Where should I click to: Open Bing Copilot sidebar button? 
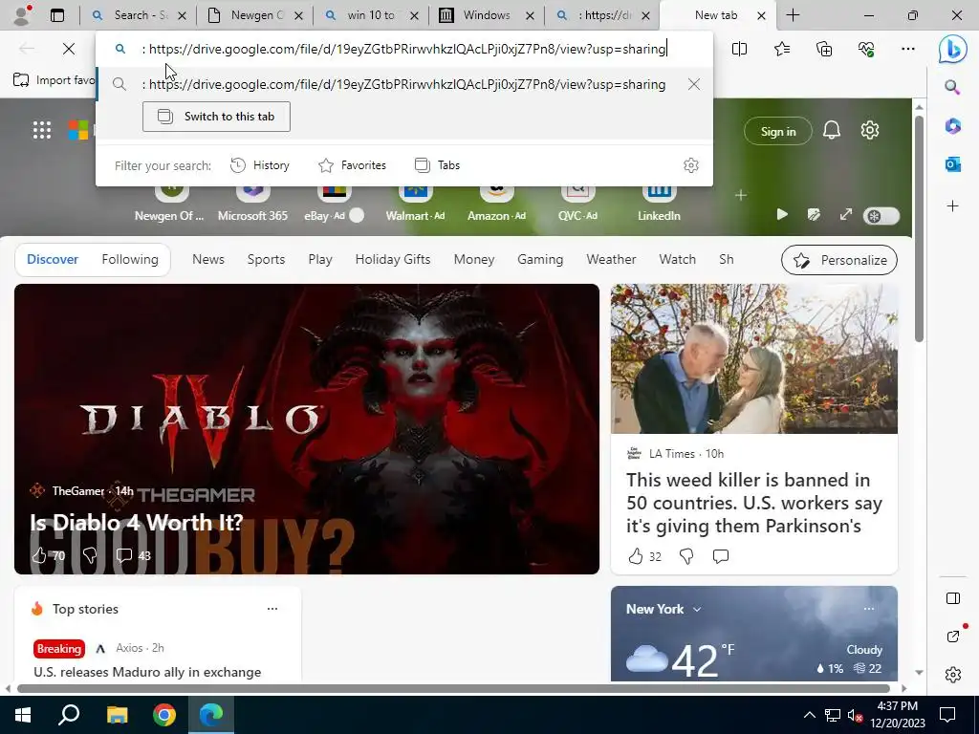pyautogui.click(x=953, y=49)
